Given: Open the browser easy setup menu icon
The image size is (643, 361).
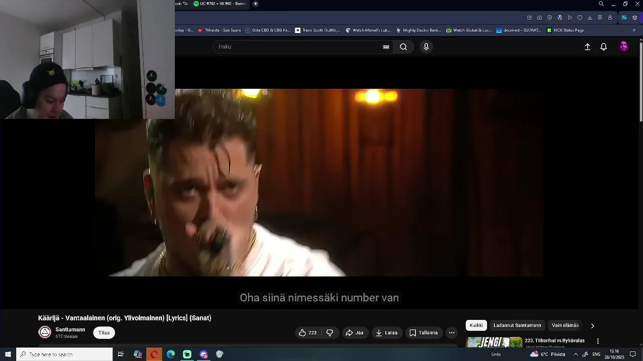Looking at the screenshot, I should pos(600,18).
